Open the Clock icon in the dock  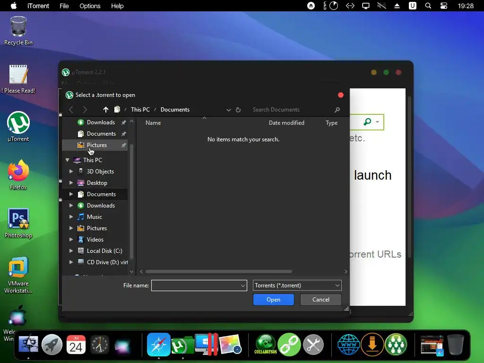pyautogui.click(x=99, y=344)
